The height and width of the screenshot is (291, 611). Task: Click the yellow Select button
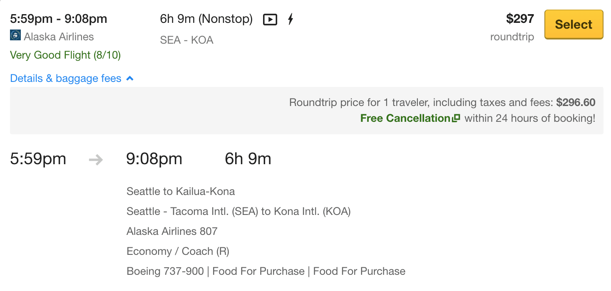pos(574,25)
